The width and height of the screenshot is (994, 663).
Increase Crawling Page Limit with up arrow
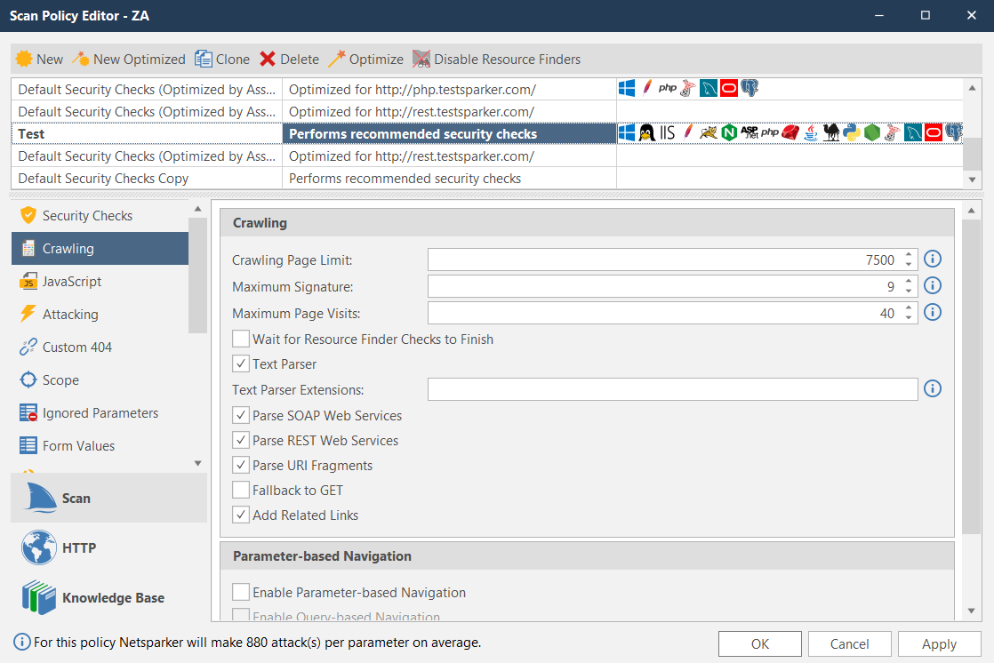tap(909, 255)
